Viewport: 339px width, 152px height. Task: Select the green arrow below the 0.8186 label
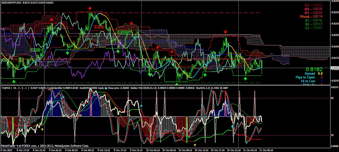click(x=67, y=53)
